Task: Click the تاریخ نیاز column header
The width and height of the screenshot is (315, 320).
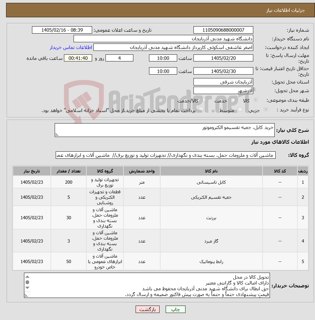Action: (32, 171)
